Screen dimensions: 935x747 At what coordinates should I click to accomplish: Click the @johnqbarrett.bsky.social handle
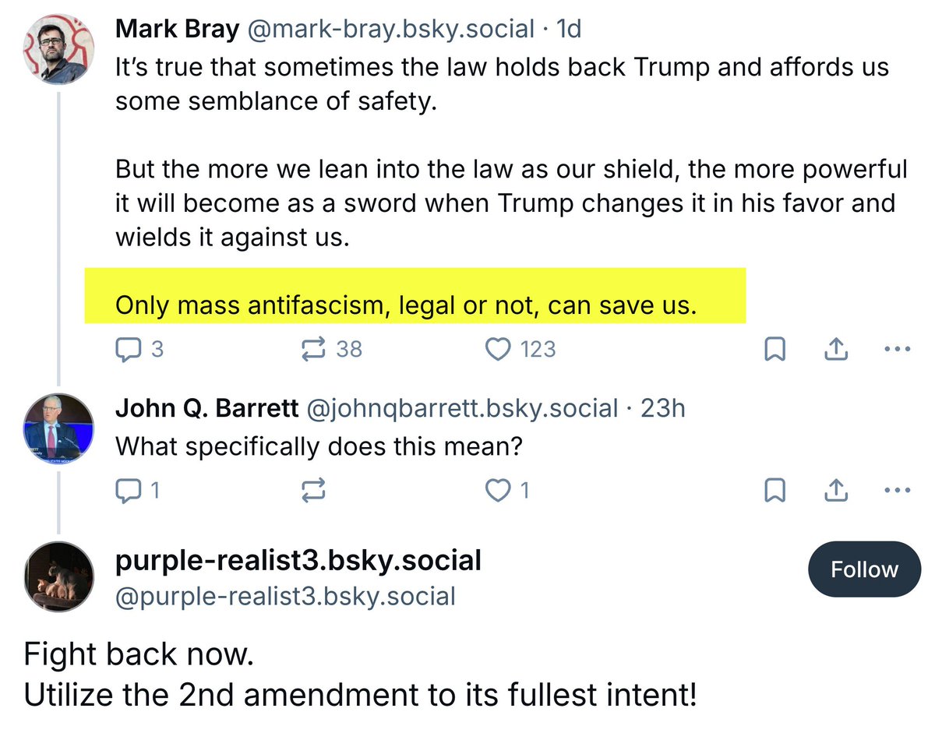(463, 407)
